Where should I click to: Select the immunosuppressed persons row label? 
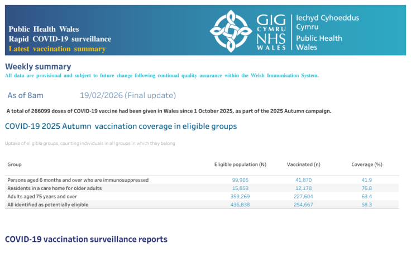(x=78, y=180)
